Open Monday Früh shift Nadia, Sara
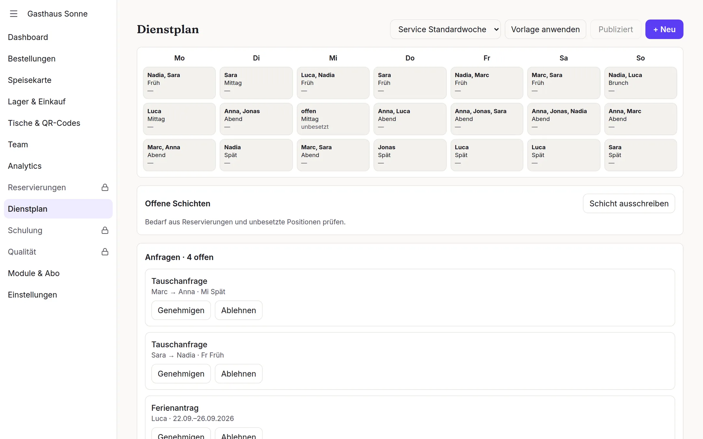Screen dimensions: 703x439 point(179,83)
